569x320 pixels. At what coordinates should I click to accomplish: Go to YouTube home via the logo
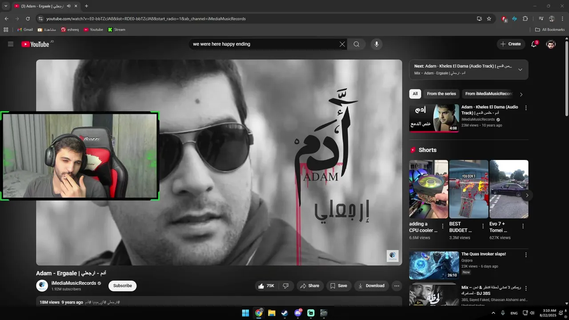[35, 44]
